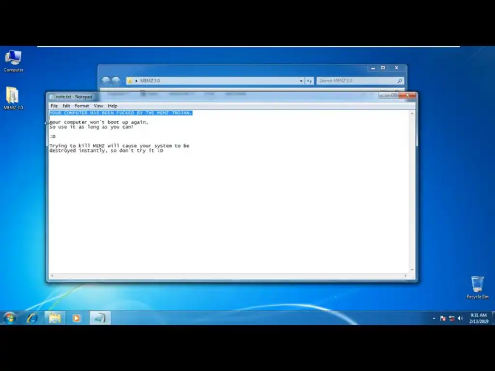Screen dimensions: 495x371
Task: Open the File menu in Notepad
Action: click(54, 106)
